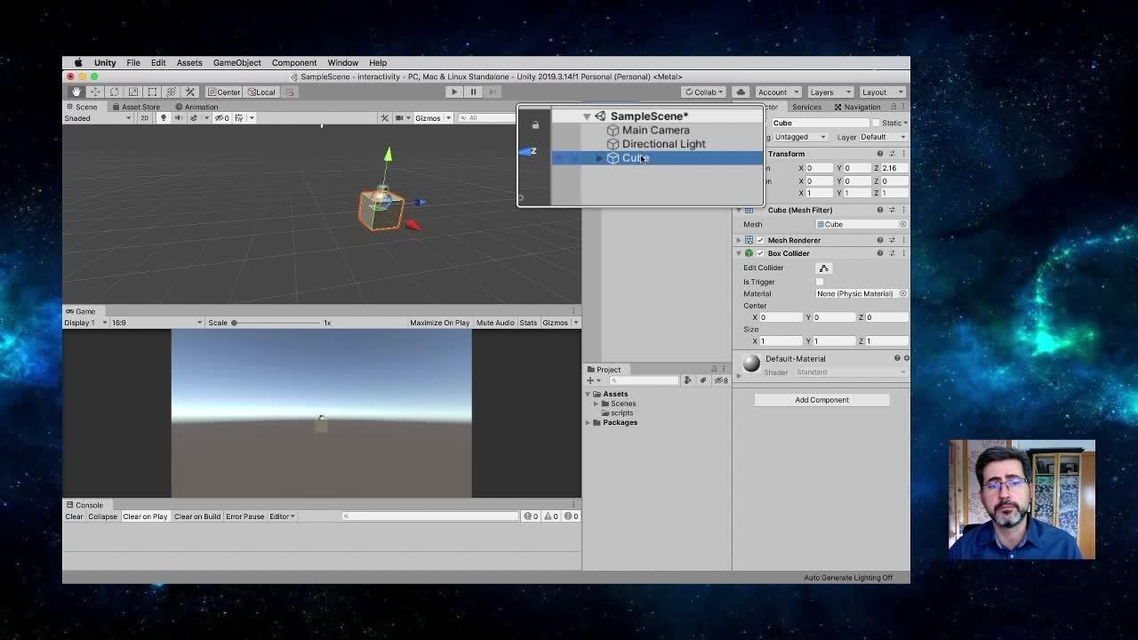This screenshot has height=640, width=1138.
Task: Toggle Error Pause in console
Action: point(244,516)
